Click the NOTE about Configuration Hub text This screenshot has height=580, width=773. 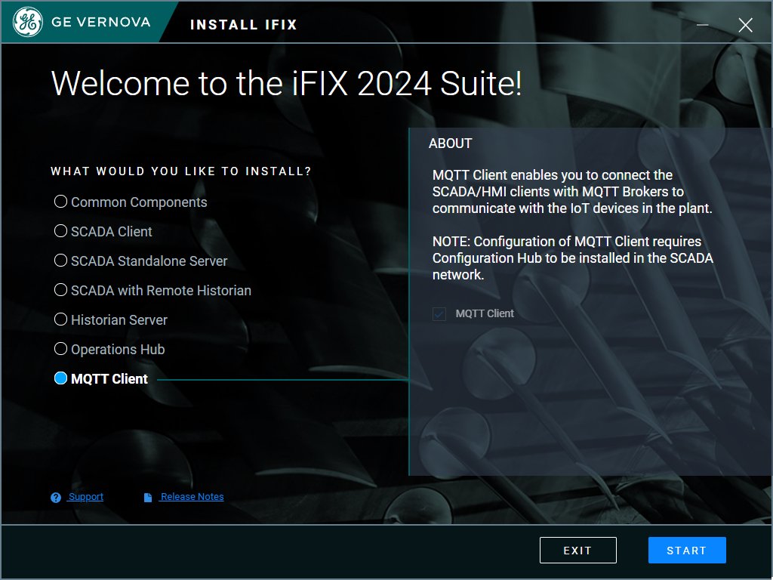click(573, 258)
